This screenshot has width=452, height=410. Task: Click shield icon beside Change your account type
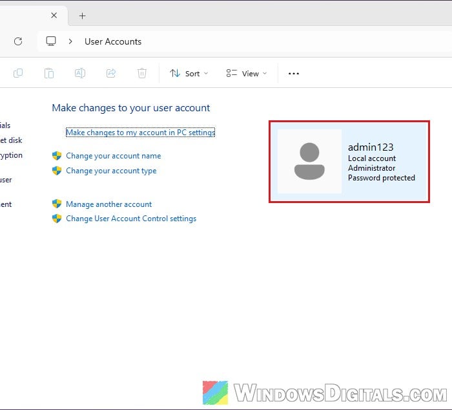coord(57,171)
